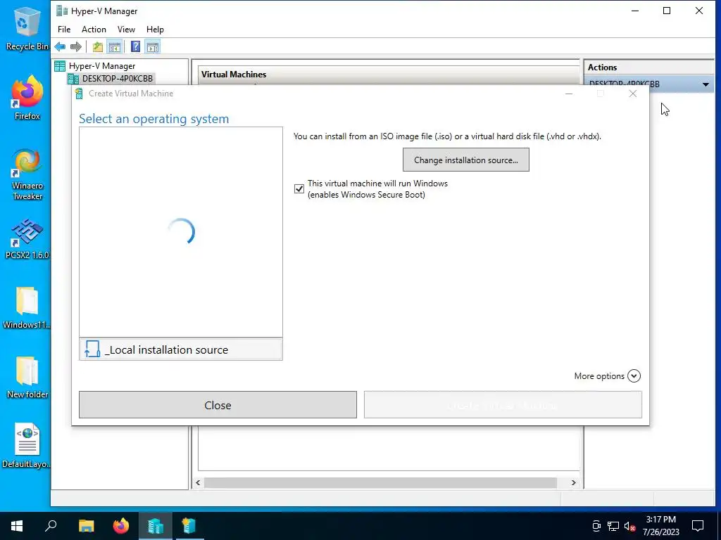Viewport: 721px width, 540px height.
Task: Click the horizontal scrollbar left arrow
Action: tap(198, 482)
